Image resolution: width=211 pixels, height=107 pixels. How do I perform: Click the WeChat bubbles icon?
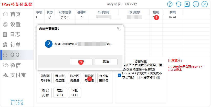(x=6, y=65)
